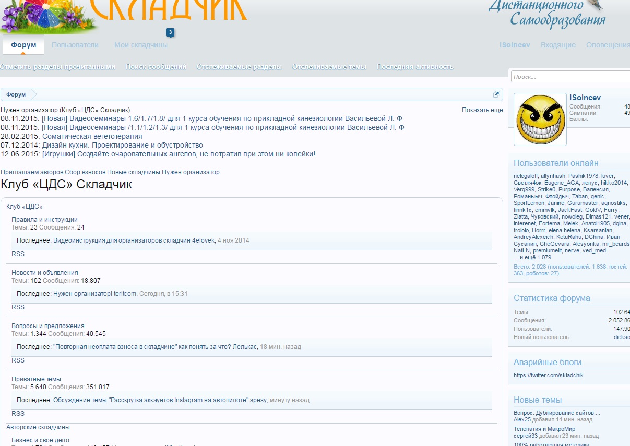Viewport: 630px width, 446px height.
Task: Click the notification badge showing 3
Action: (170, 32)
